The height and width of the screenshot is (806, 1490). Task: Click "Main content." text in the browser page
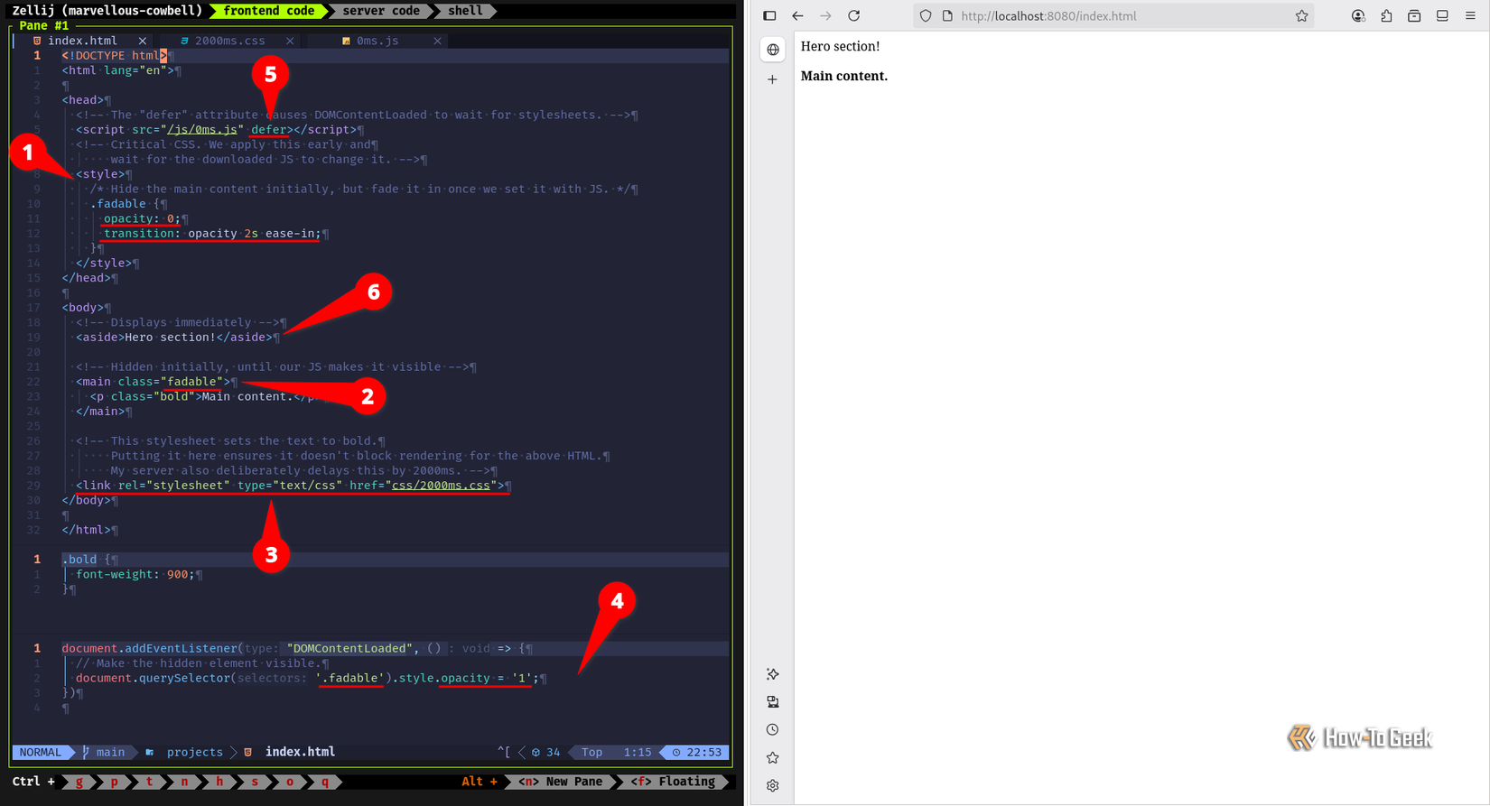click(843, 76)
